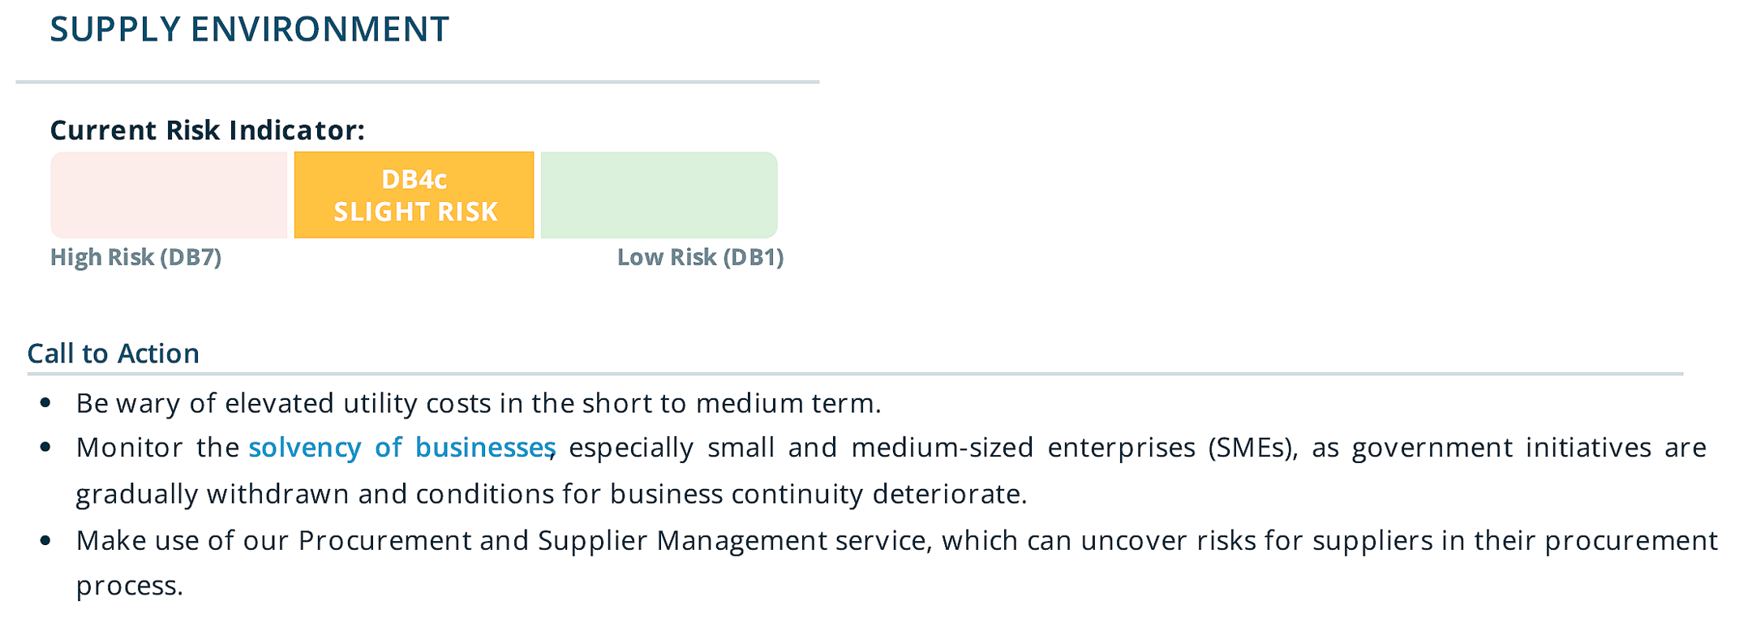Screen dimensions: 1752x631
Task: Select the DB4c SLIGHT RISK indicator
Action: pyautogui.click(x=414, y=195)
